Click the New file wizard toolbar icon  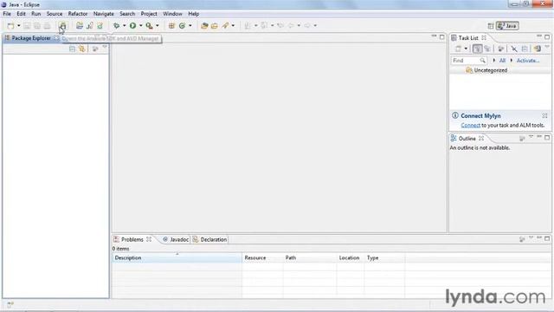point(10,26)
